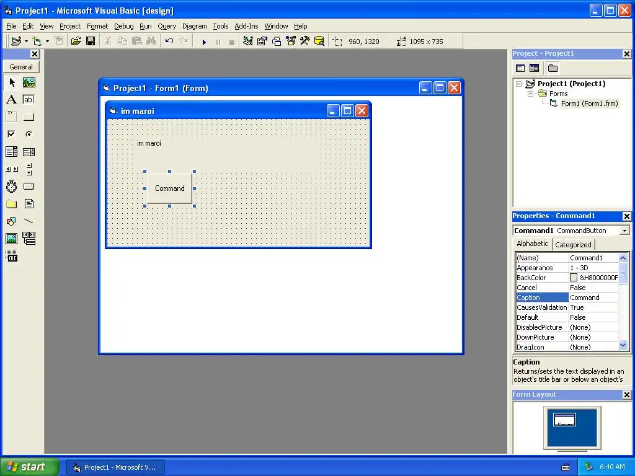Click the Add Form toolbar icon
Viewport: 635px width, 476px height.
37,42
